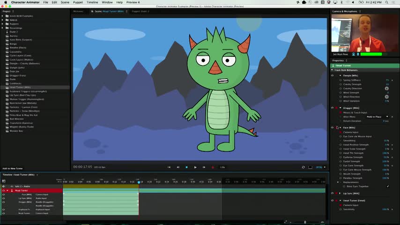The width and height of the screenshot is (400, 225).
Task: Toggle visibility eye of Dangle behavior
Action: 332,75
